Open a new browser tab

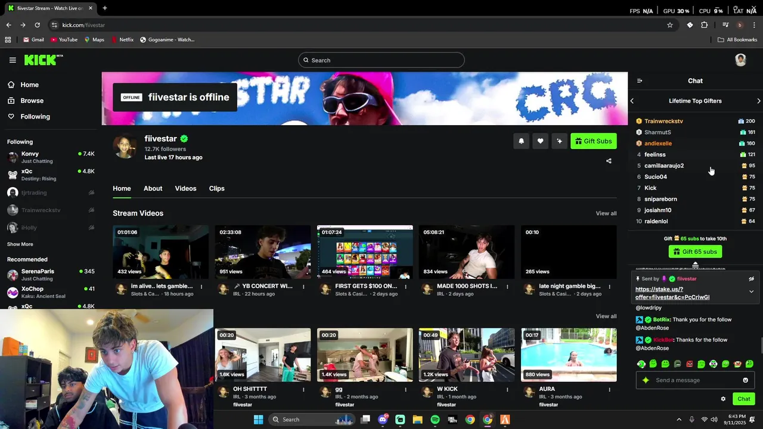pyautogui.click(x=105, y=8)
